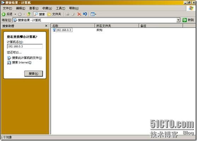Sort by Name (名称) column header
Image resolution: width=197 pixels, height=141 pixels.
[x=73, y=26]
